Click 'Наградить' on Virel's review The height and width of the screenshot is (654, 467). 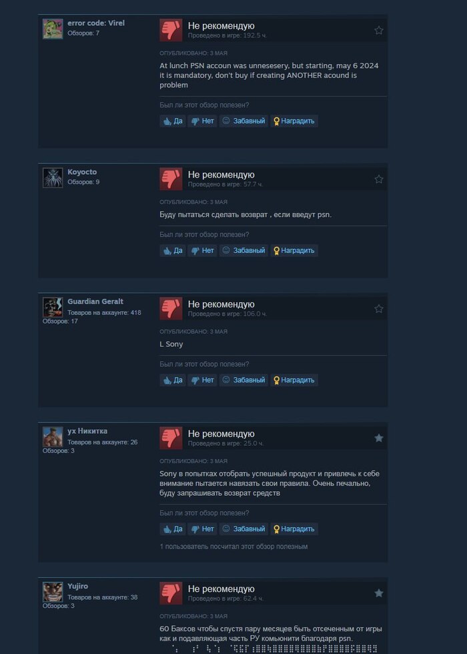tap(294, 121)
